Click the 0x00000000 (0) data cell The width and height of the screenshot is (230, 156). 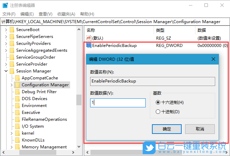coord(212,46)
